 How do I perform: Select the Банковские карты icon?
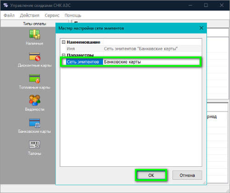coord(34,123)
